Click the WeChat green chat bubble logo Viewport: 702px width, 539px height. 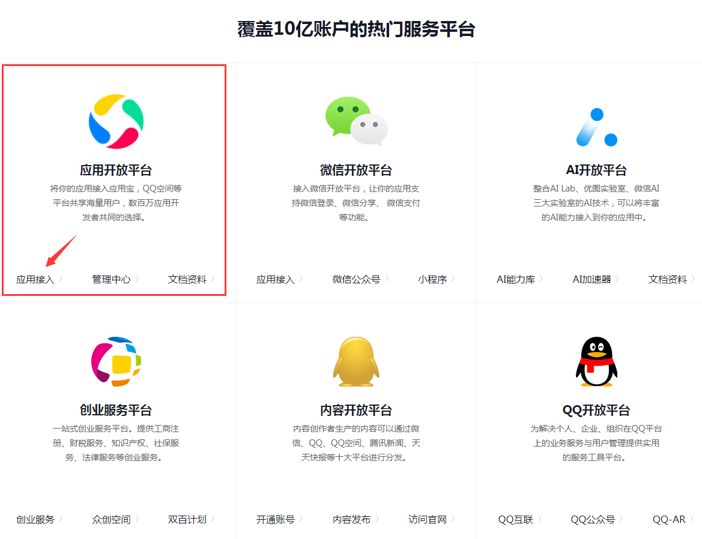click(356, 121)
